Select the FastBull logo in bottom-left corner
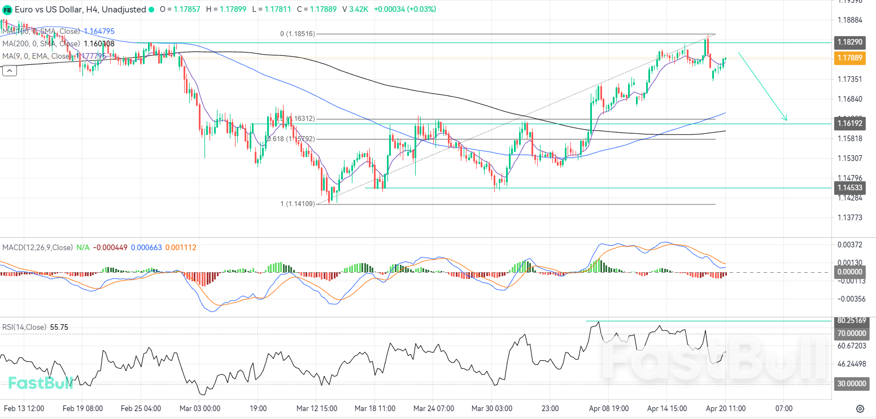Screen dimensions: 876x419 click(x=40, y=383)
